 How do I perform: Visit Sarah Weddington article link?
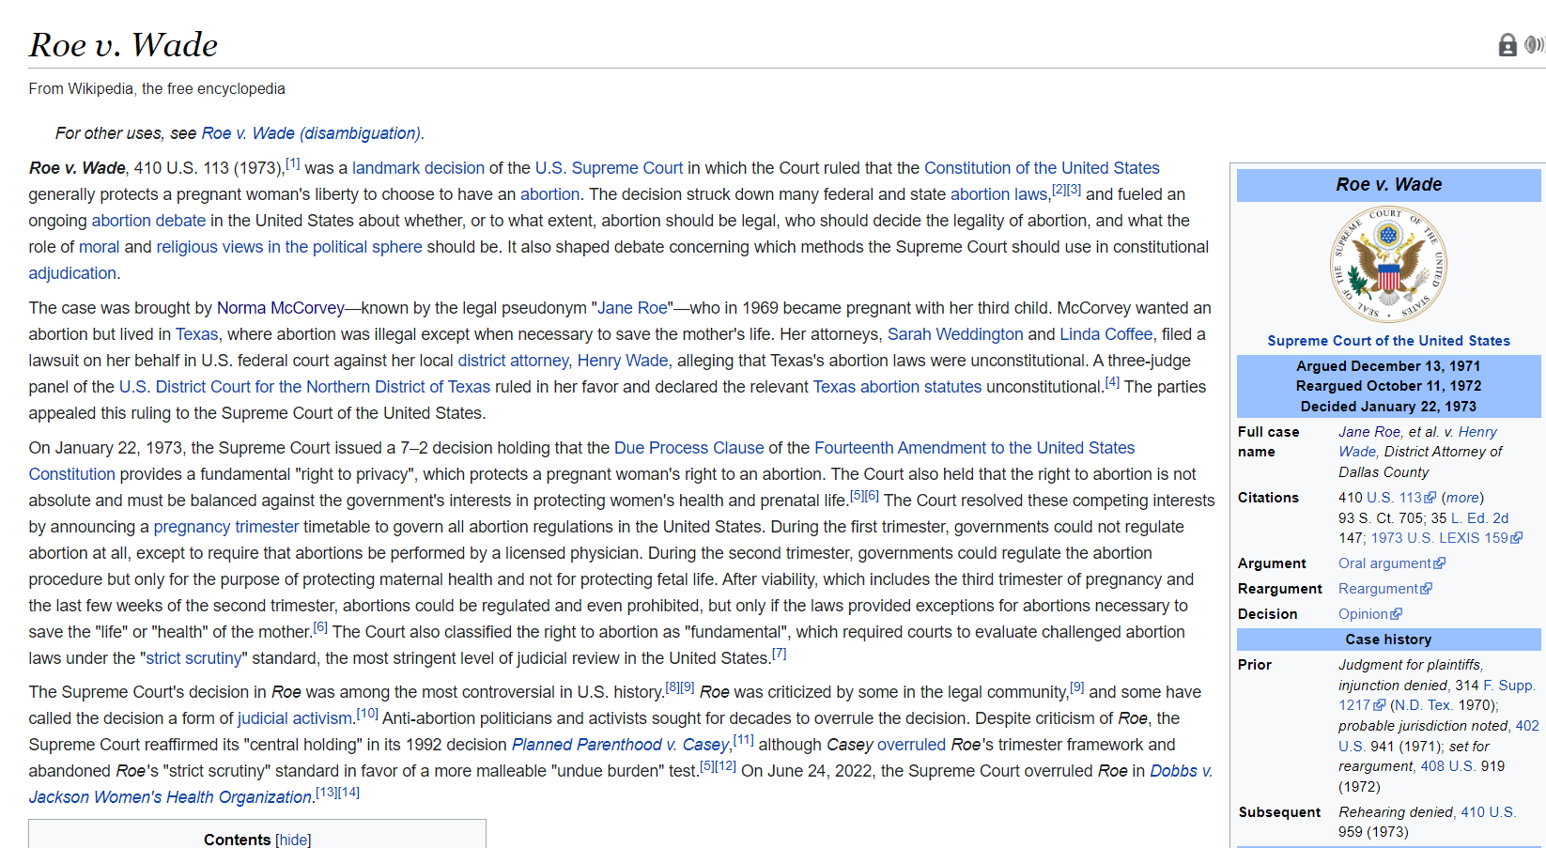(955, 334)
